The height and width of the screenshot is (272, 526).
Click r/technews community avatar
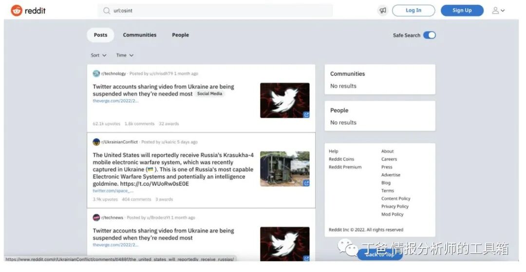tap(96, 218)
